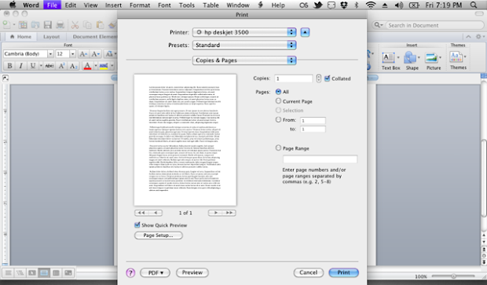Open the Format menu
Screen dimensions: 487x285
point(140,5)
